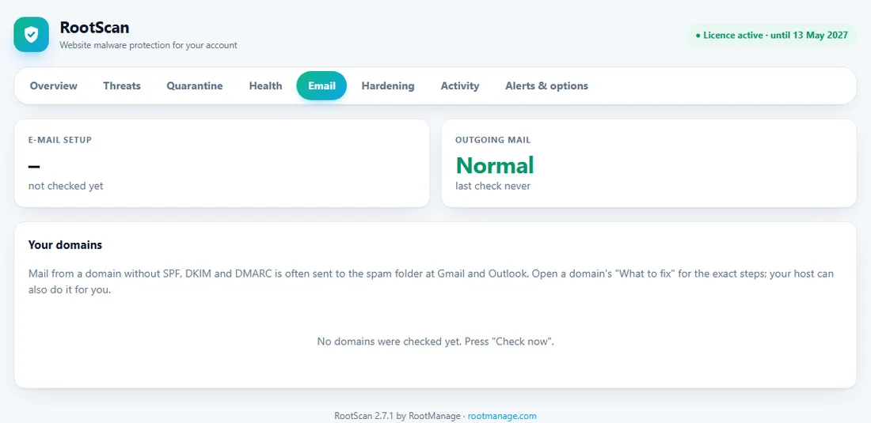Click the 'last check never' text
This screenshot has width=871, height=423.
(493, 187)
